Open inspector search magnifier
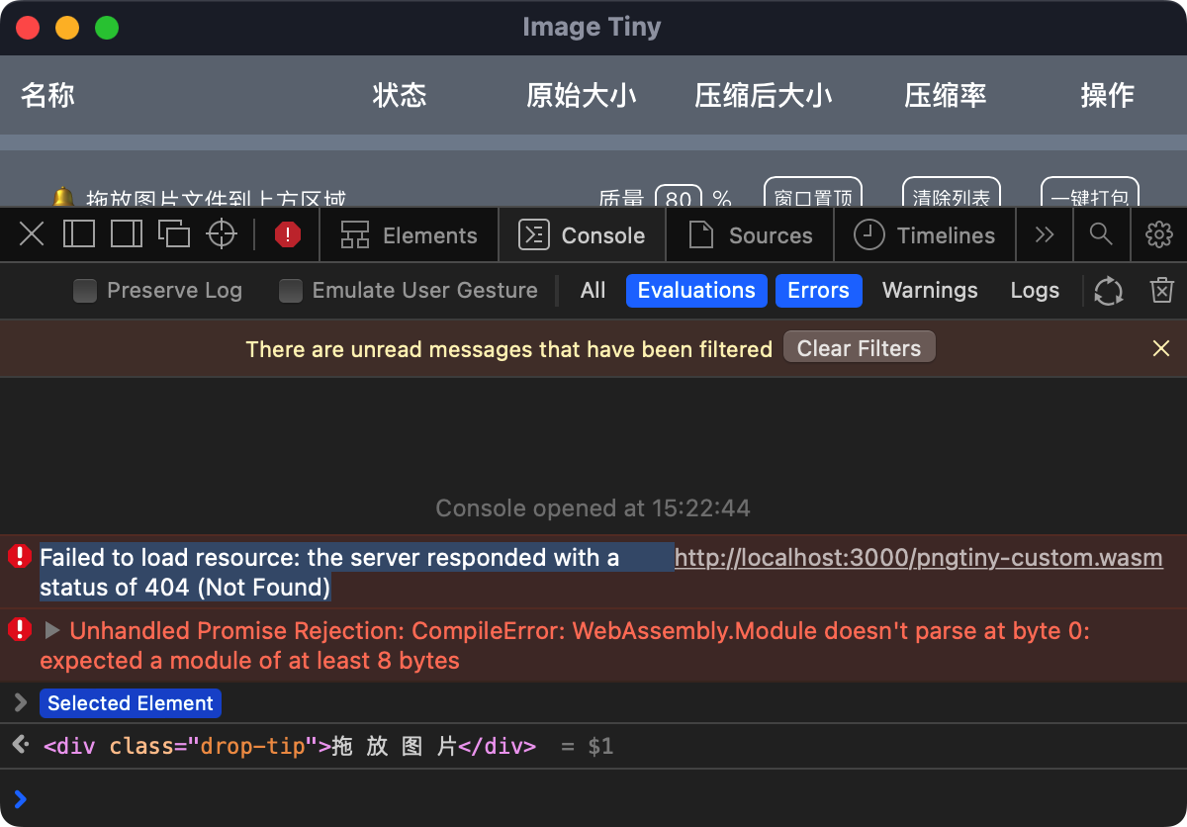The width and height of the screenshot is (1187, 827). pyautogui.click(x=1101, y=234)
